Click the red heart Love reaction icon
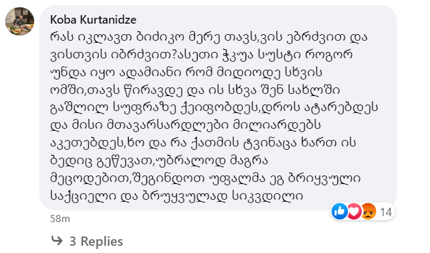The image size is (430, 253). pos(354,212)
